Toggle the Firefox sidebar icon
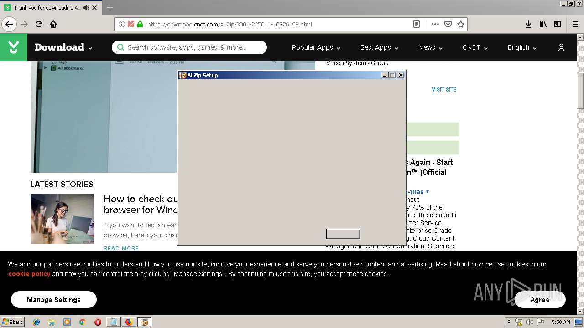Screen dimensions: 584x328 558,24
